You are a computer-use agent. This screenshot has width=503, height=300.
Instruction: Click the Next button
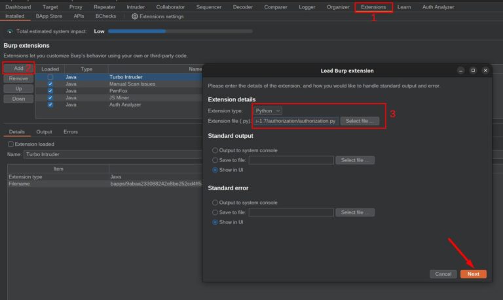pos(474,274)
